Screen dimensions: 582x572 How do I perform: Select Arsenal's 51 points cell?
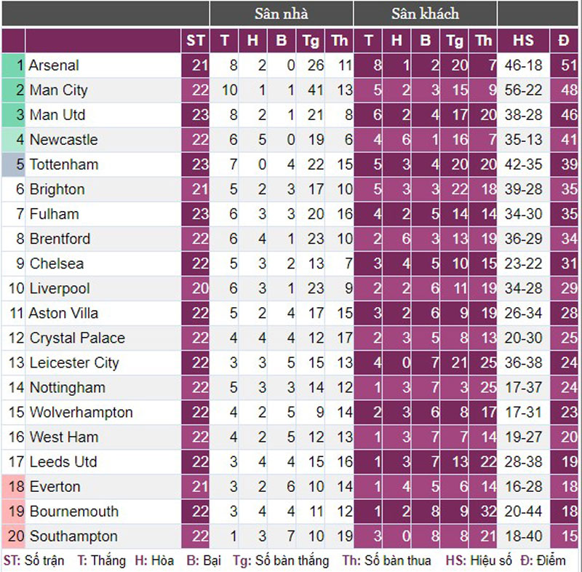click(x=564, y=65)
